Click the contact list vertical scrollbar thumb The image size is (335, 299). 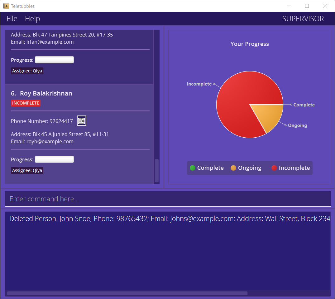157,170
